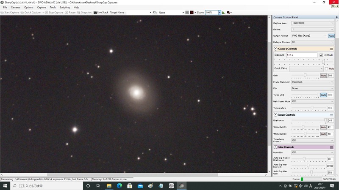Viewport: 339px width, 190px height.
Task: Click the Target Name input field
Action: (x=139, y=13)
